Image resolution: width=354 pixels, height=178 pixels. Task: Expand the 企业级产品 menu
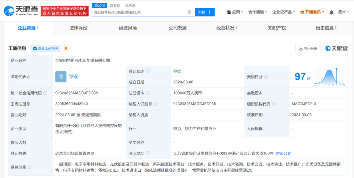coord(284,12)
